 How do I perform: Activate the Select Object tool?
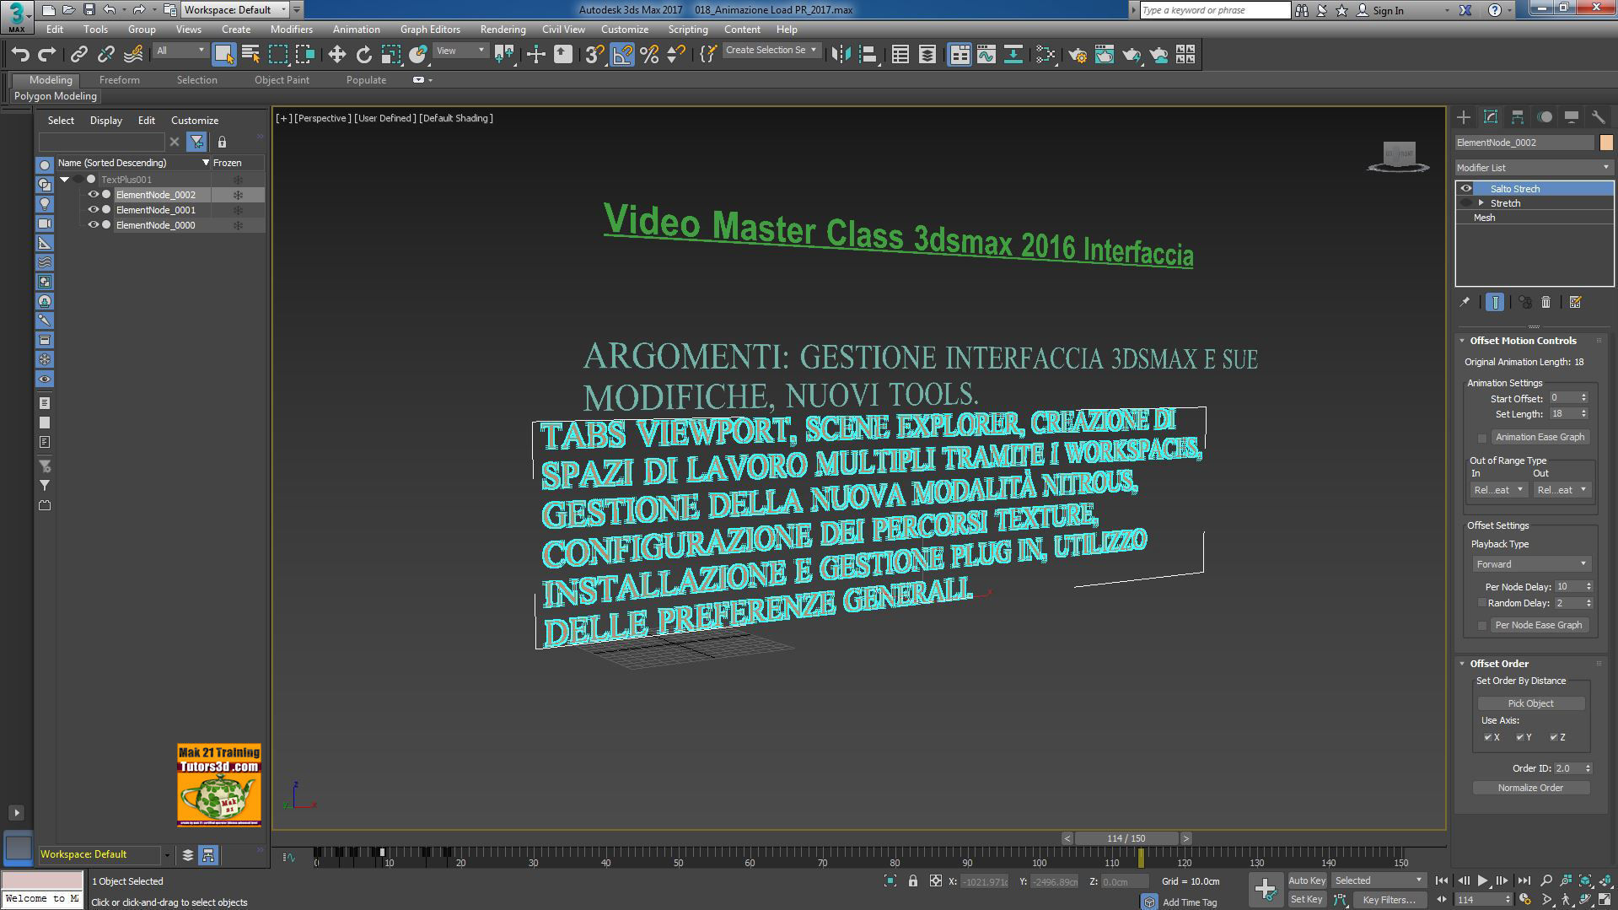coord(223,55)
